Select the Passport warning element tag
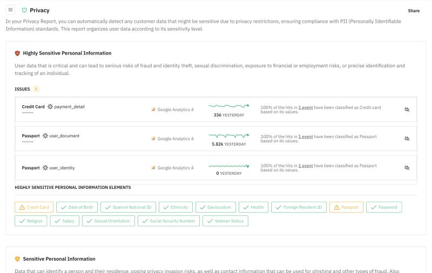The image size is (432, 273). (x=346, y=207)
